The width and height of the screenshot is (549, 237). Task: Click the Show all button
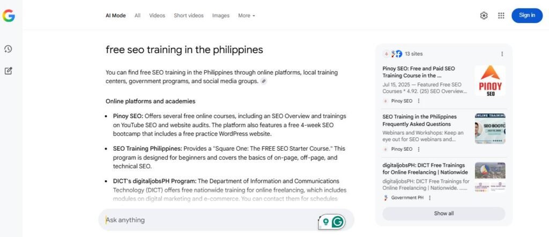point(443,213)
